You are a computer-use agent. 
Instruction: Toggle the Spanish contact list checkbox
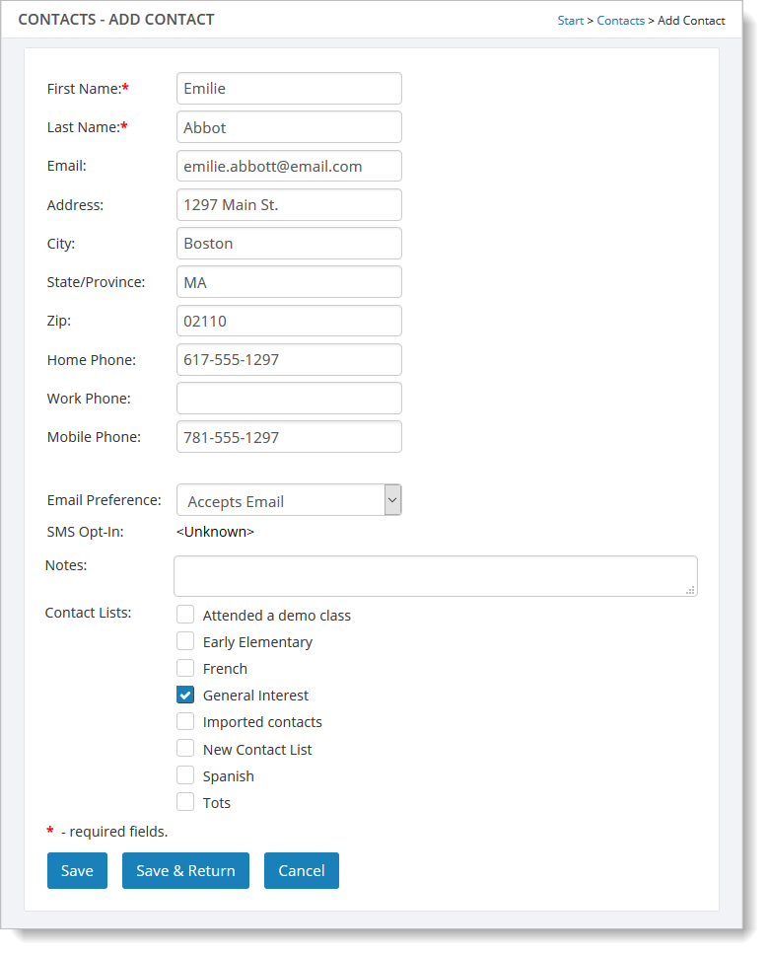(x=185, y=775)
